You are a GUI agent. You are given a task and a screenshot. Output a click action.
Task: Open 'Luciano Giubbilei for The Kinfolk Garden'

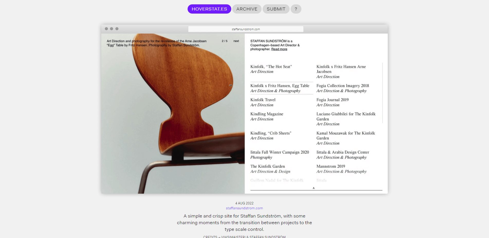(346, 117)
